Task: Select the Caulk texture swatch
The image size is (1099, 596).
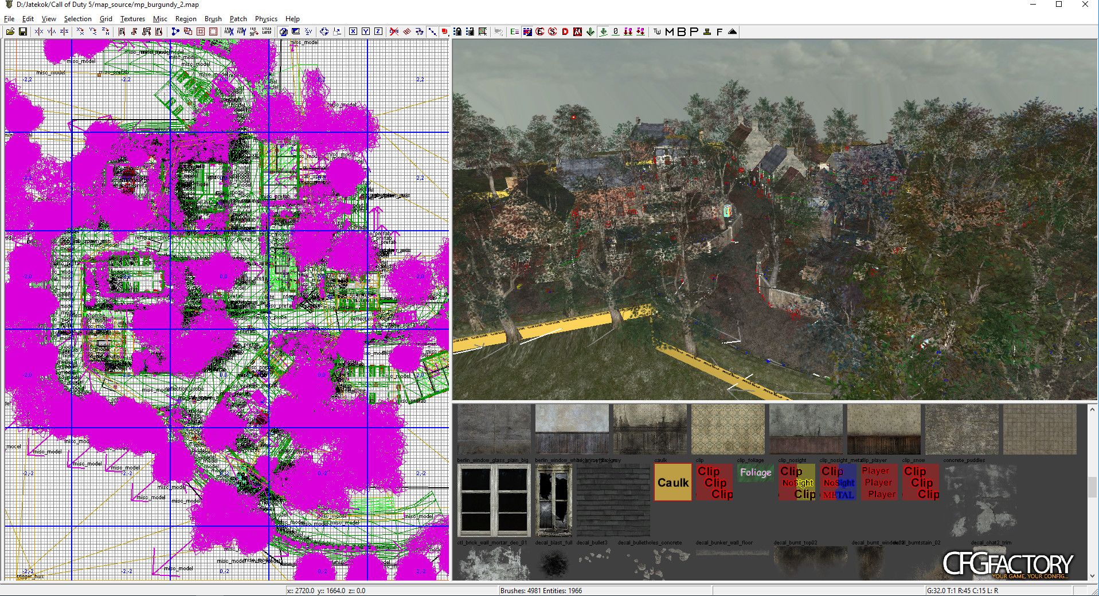Action: [673, 482]
